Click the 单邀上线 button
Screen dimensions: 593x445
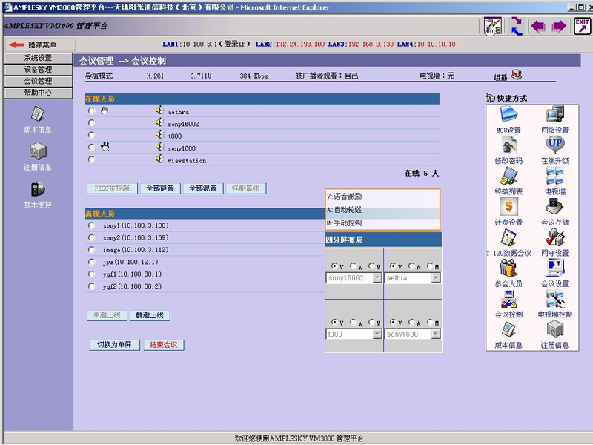coord(107,315)
